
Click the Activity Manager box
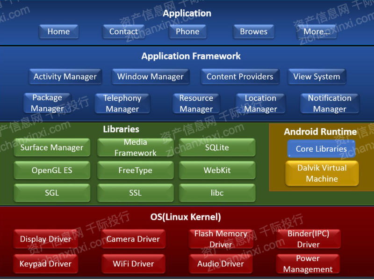click(65, 77)
